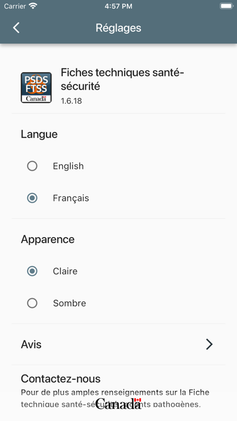Select the English radio button

coord(32,166)
